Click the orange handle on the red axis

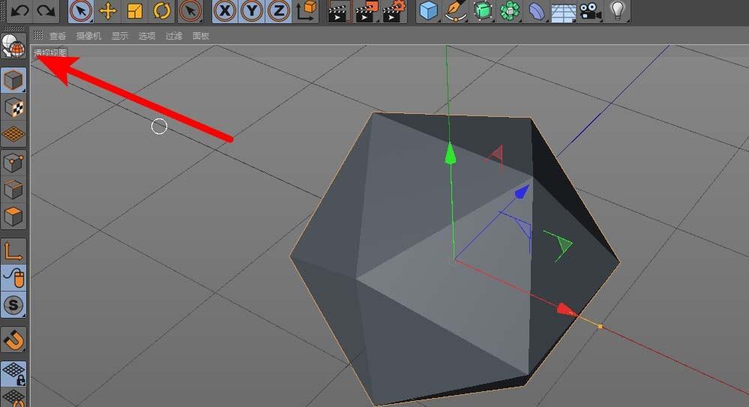(x=600, y=326)
